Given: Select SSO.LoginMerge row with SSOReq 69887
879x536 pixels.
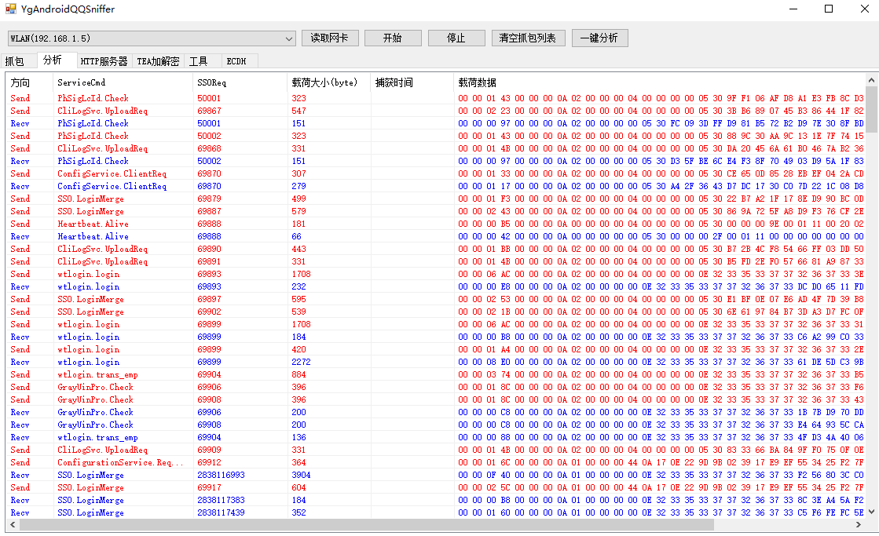Looking at the screenshot, I should click(x=436, y=211).
